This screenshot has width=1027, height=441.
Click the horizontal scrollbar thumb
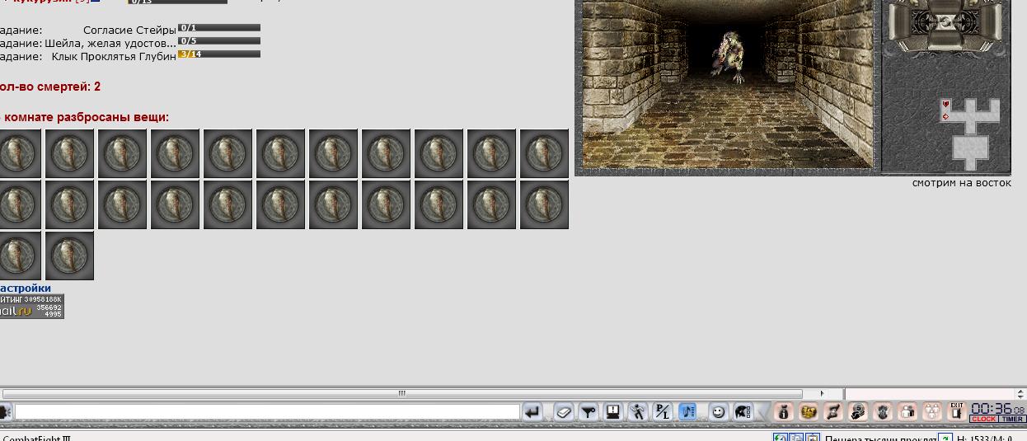402,394
